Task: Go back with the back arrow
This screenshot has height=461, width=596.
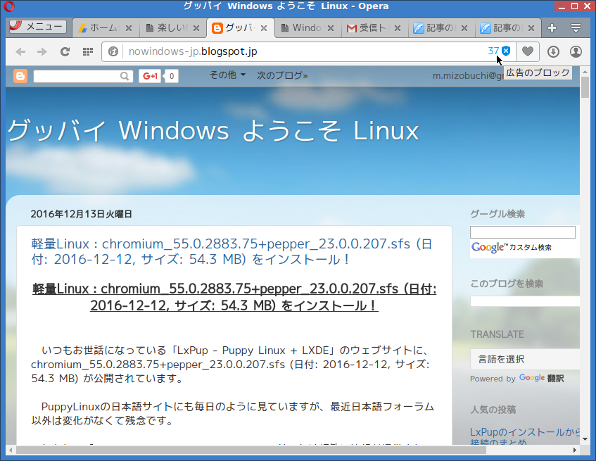Action: 20,51
